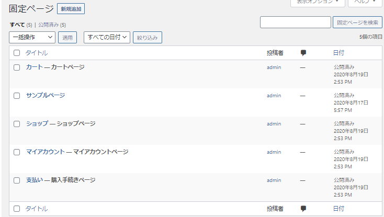Click admin author in サンプルページ row
This screenshot has width=384, height=217.
pyautogui.click(x=274, y=96)
